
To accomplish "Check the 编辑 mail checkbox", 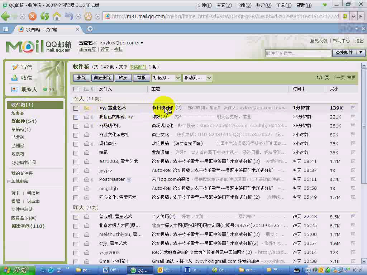I will (76, 153).
